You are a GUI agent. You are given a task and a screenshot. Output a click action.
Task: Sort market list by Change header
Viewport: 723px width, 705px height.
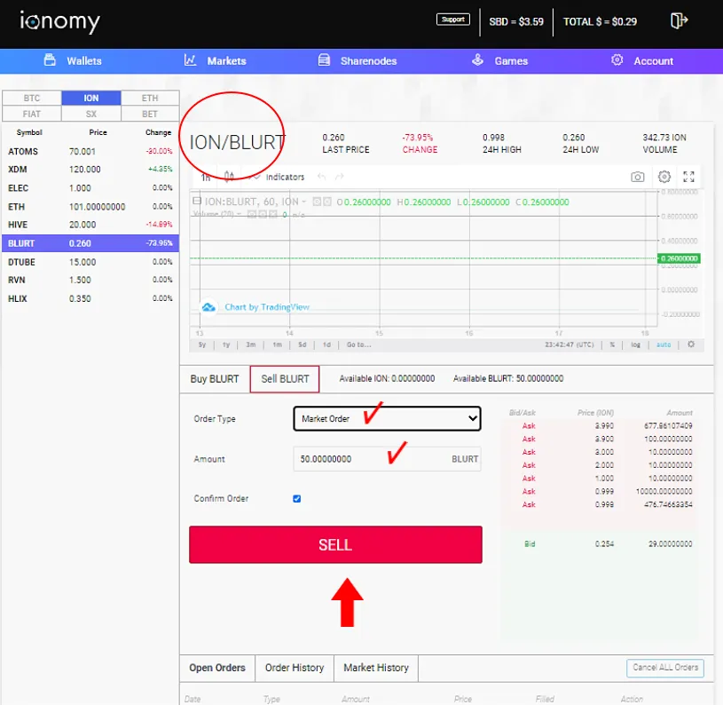tap(158, 132)
